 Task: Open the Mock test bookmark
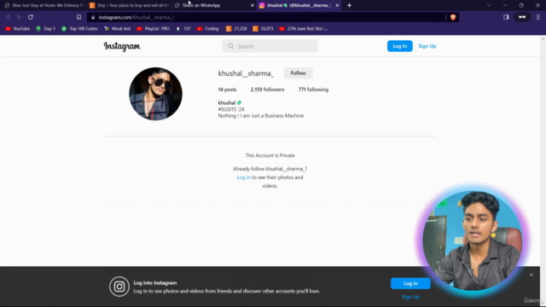(118, 28)
